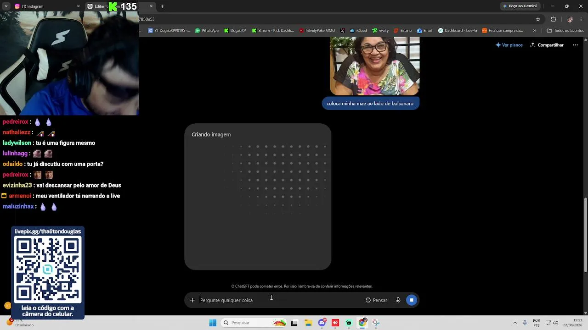The width and height of the screenshot is (588, 330).
Task: Click the livepix.gg/thalitondouglas text
Action: pyautogui.click(x=48, y=231)
